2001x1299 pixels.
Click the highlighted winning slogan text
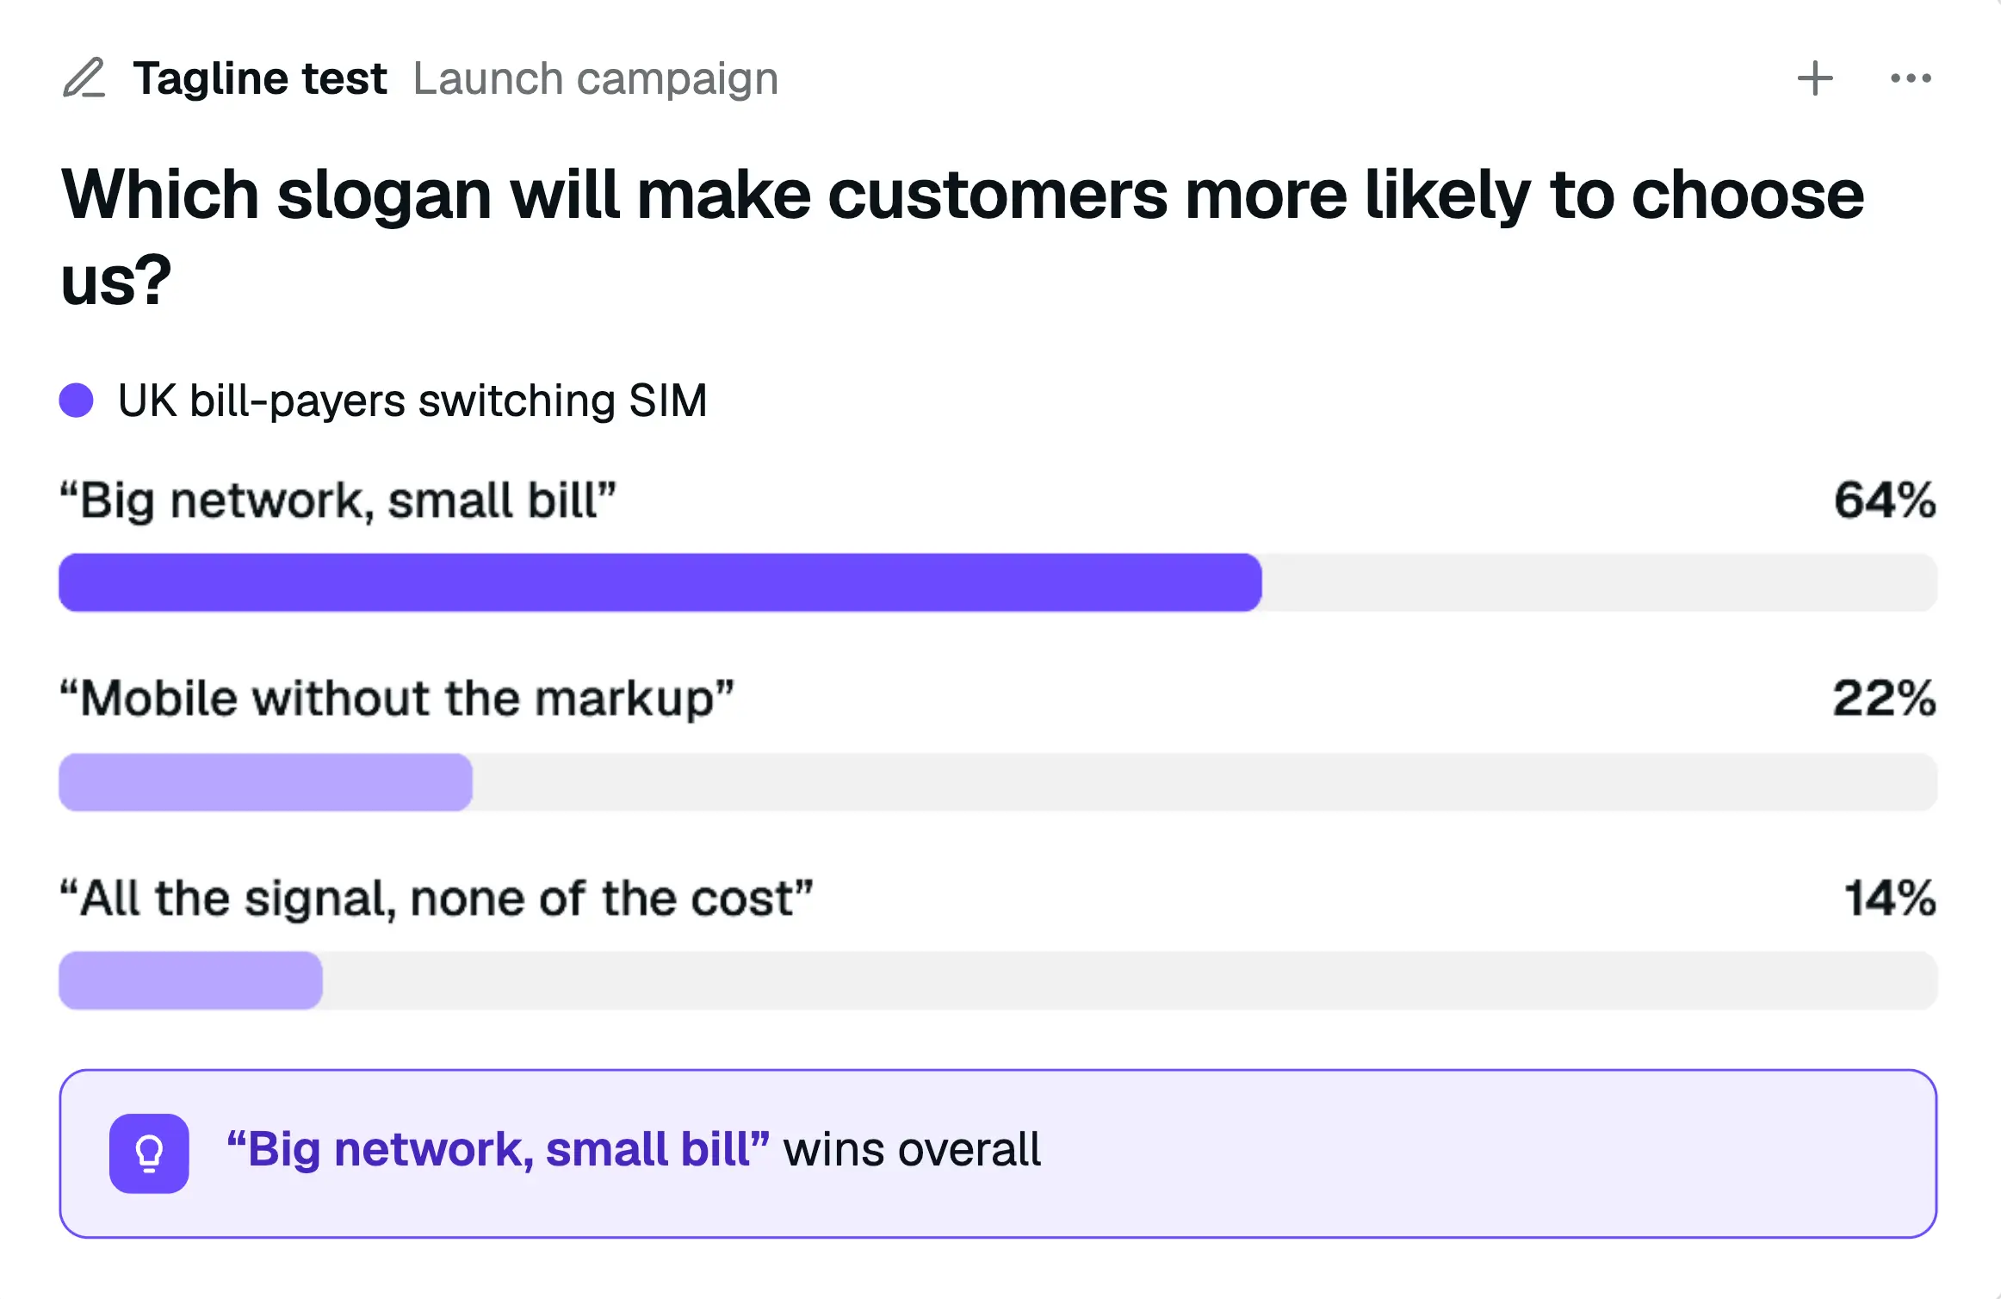tap(498, 1150)
